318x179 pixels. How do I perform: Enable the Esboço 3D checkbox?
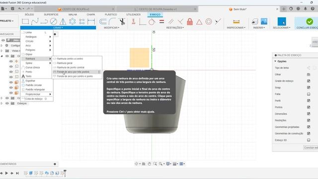[309, 140]
